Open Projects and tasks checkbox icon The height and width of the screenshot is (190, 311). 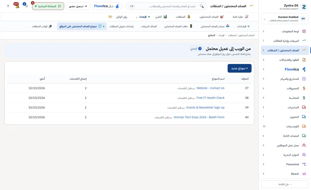click(x=304, y=79)
